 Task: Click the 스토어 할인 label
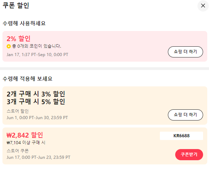tap(18, 111)
